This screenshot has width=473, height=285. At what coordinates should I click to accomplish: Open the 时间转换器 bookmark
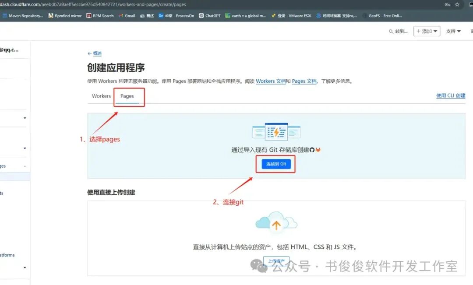click(x=337, y=16)
